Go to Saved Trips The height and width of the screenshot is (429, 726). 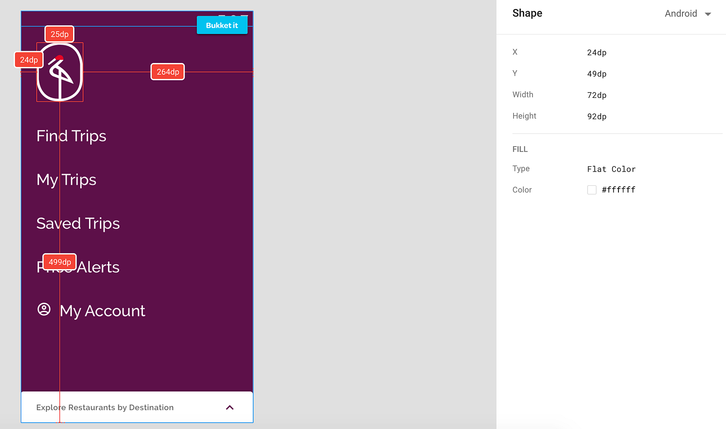[x=78, y=223]
